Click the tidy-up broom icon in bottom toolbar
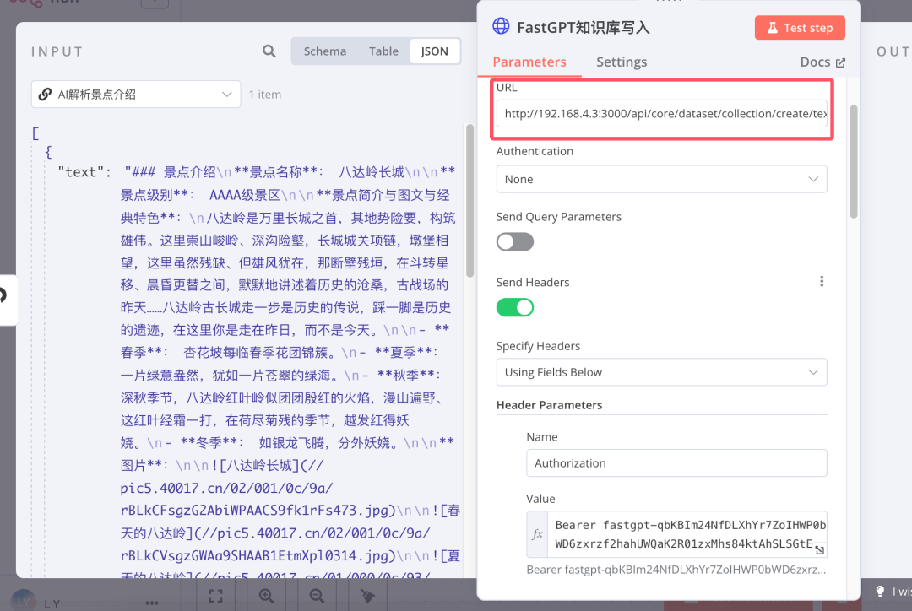This screenshot has height=611, width=912. point(367,595)
